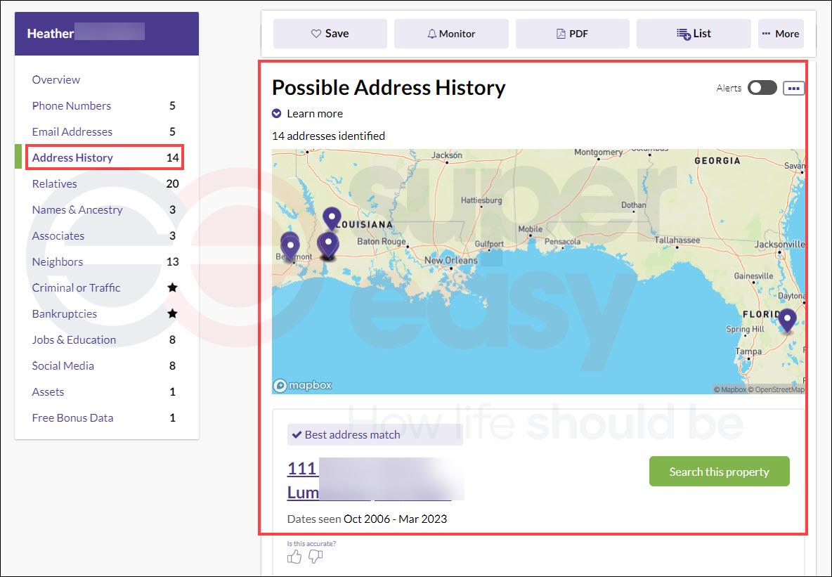Click the Monitor bell button
This screenshot has height=577, width=832.
tap(451, 34)
